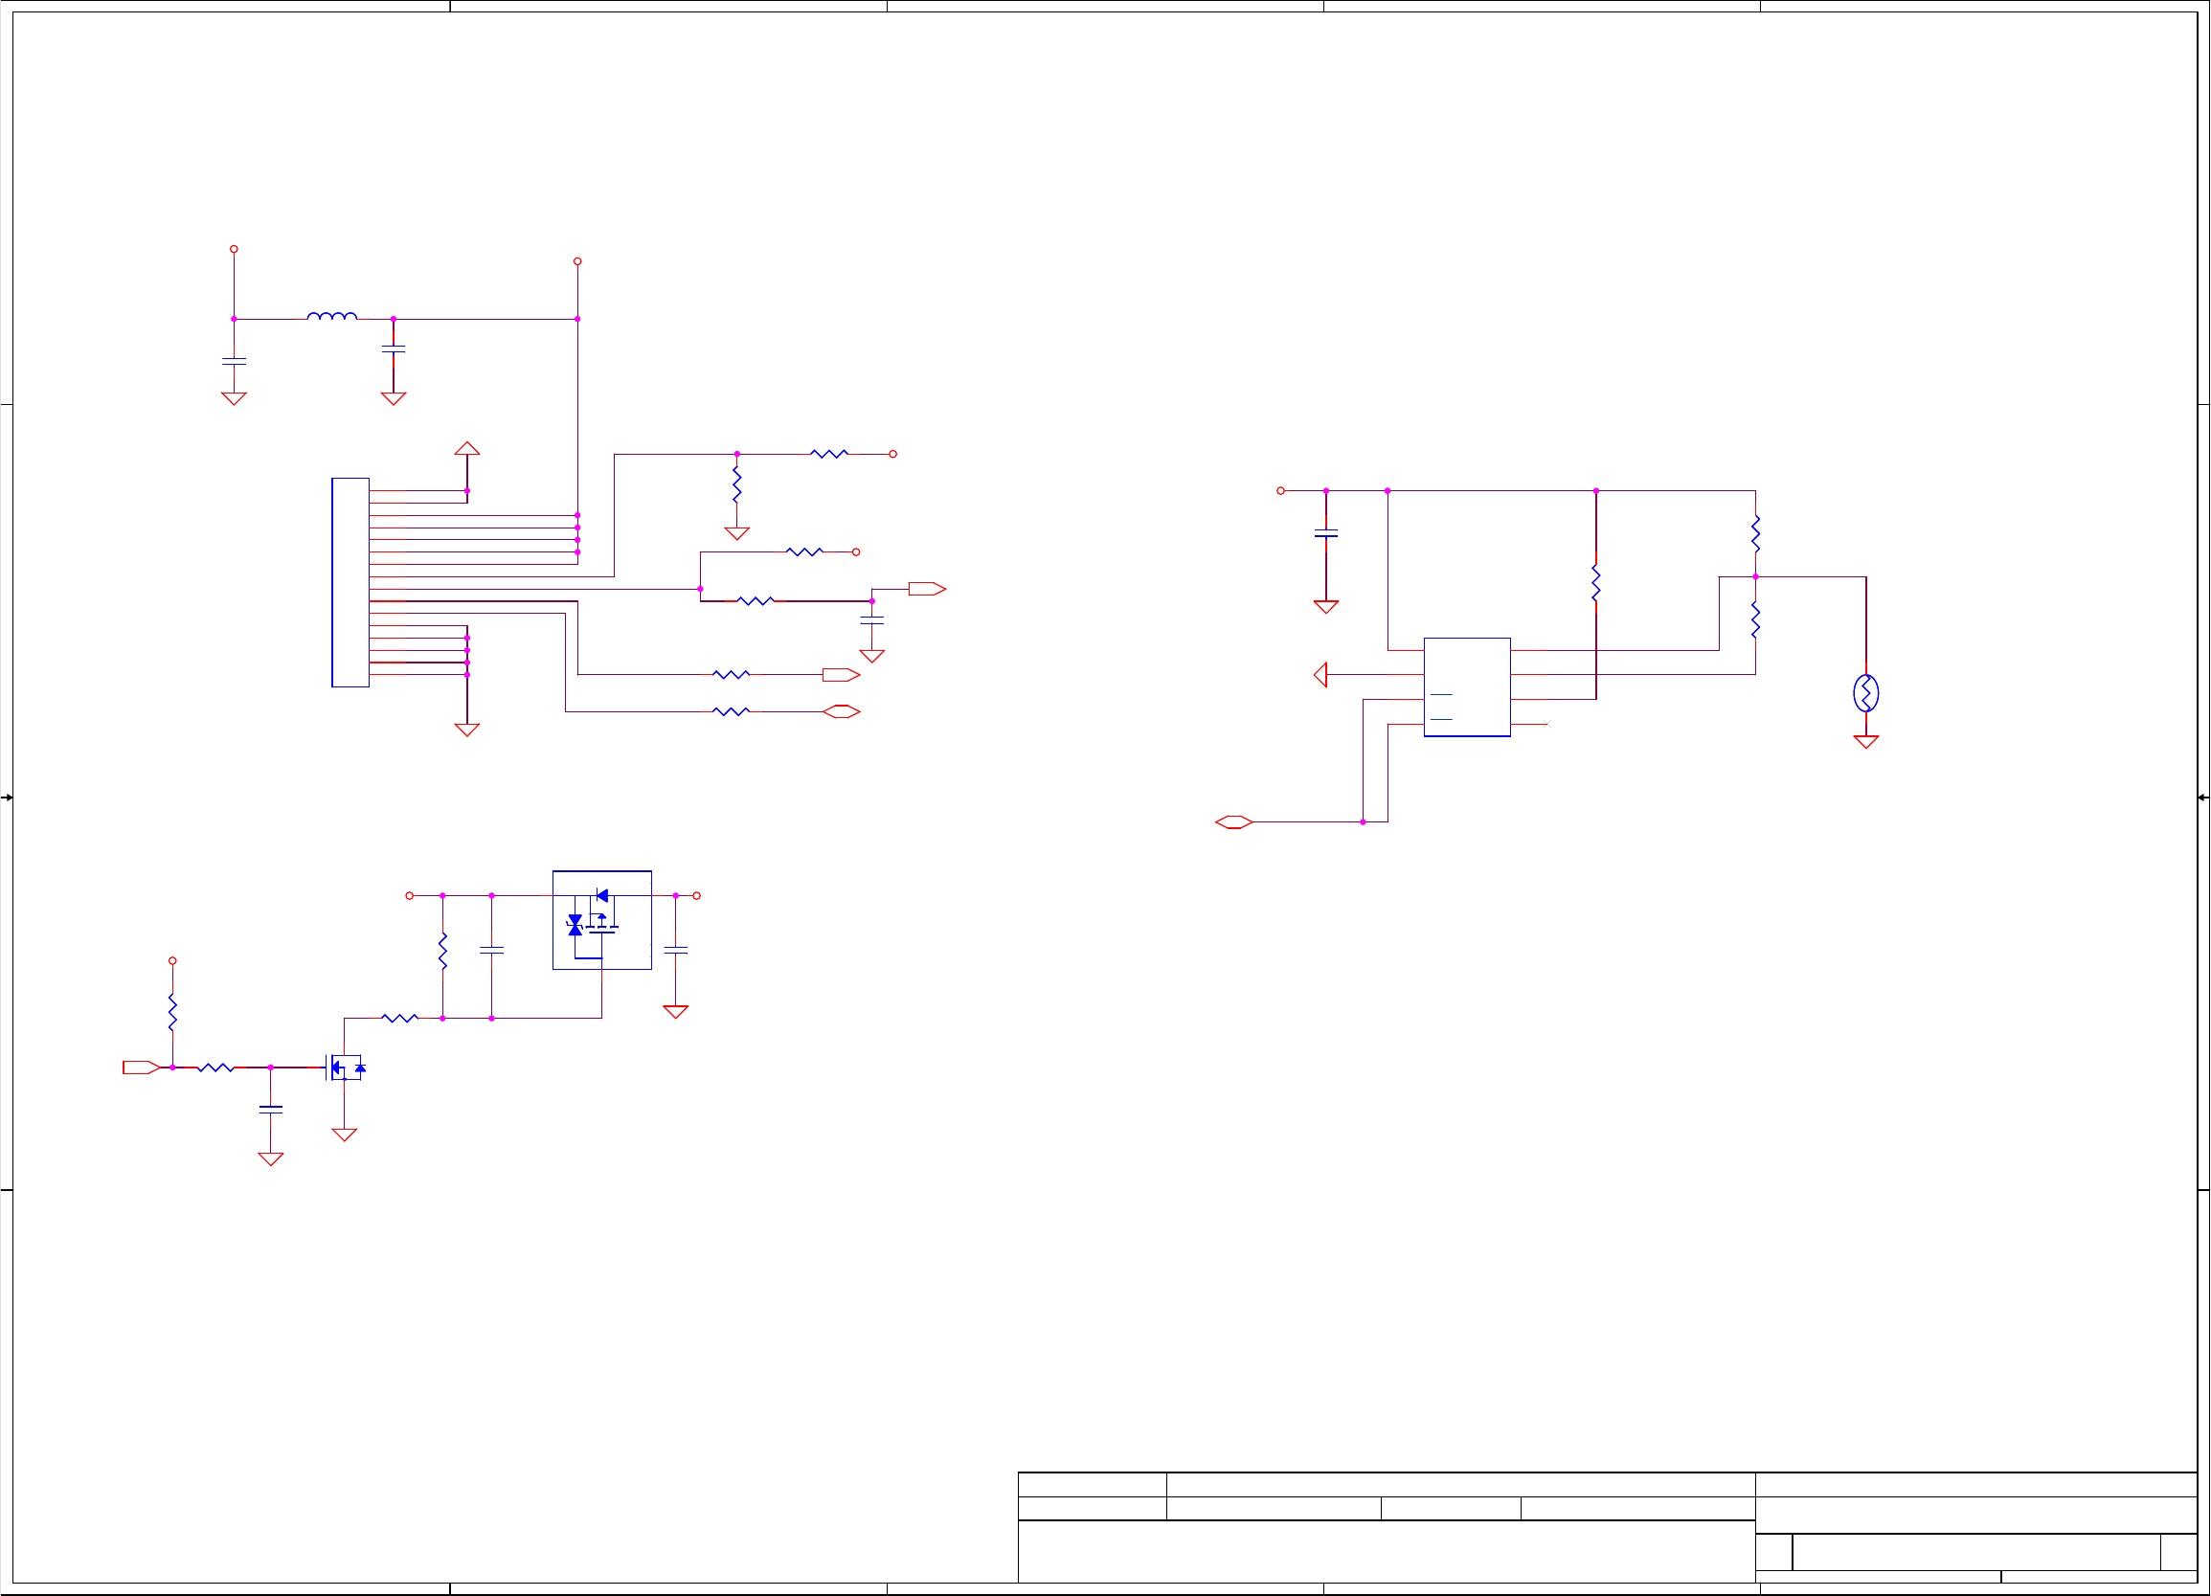
Task: Click the large empty cell in the title block
Action: [1386, 1551]
